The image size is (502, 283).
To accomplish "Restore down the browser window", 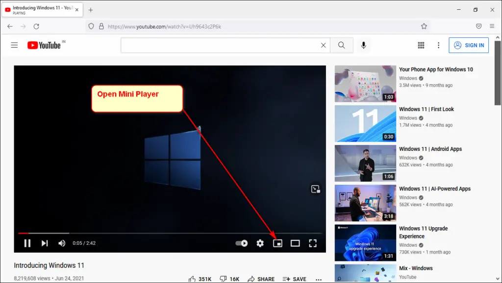I will [x=476, y=10].
